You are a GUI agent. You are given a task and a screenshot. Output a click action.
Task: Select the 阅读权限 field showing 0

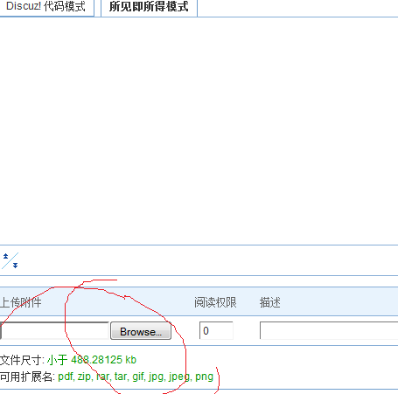pyautogui.click(x=216, y=330)
